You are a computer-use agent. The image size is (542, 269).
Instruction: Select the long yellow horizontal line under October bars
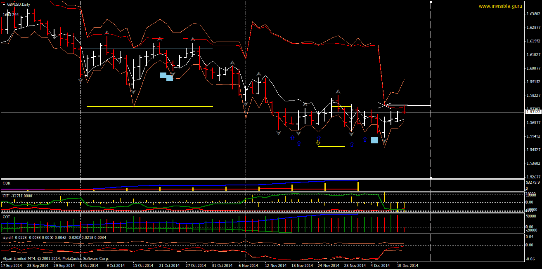pos(150,106)
